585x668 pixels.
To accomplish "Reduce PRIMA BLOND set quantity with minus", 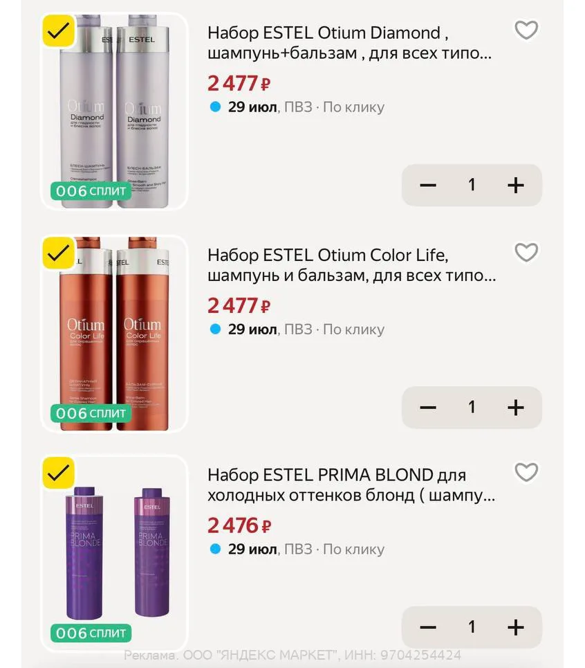I will click(428, 628).
